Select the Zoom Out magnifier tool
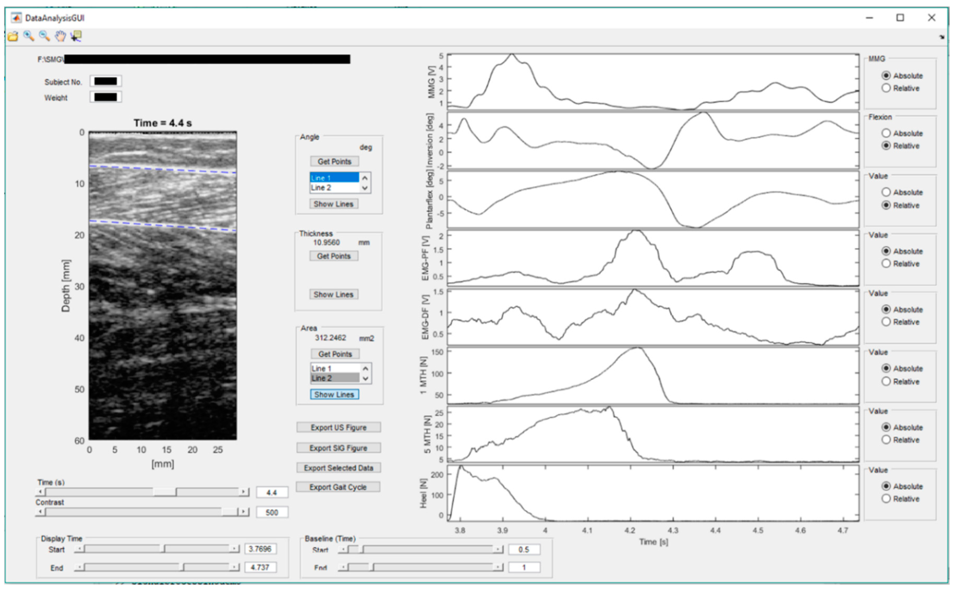 coord(44,36)
